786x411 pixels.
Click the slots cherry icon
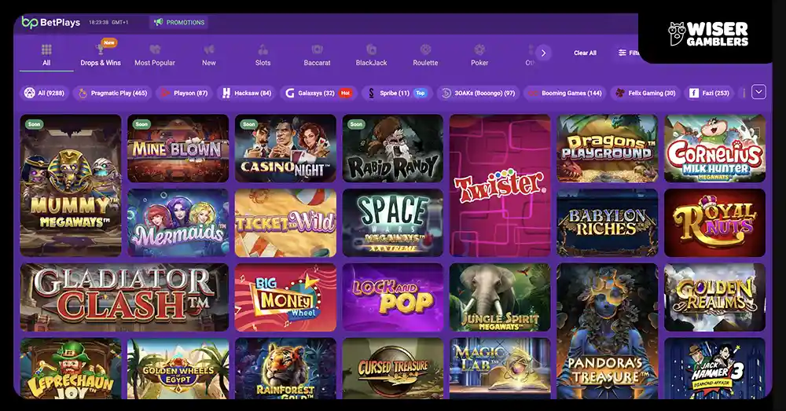click(263, 50)
